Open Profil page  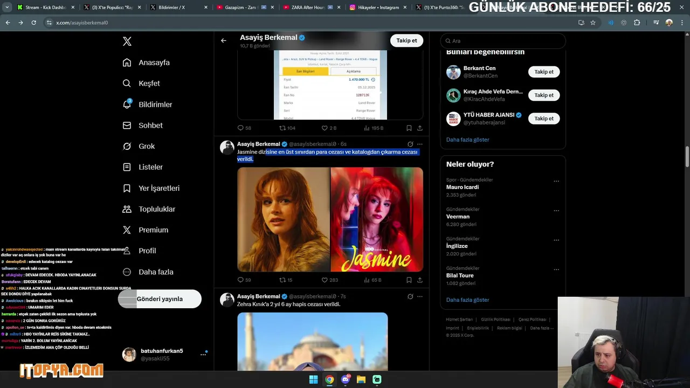click(139, 251)
